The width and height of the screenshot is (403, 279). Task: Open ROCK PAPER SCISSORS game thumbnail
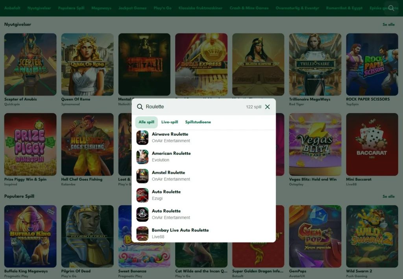pyautogui.click(x=372, y=64)
